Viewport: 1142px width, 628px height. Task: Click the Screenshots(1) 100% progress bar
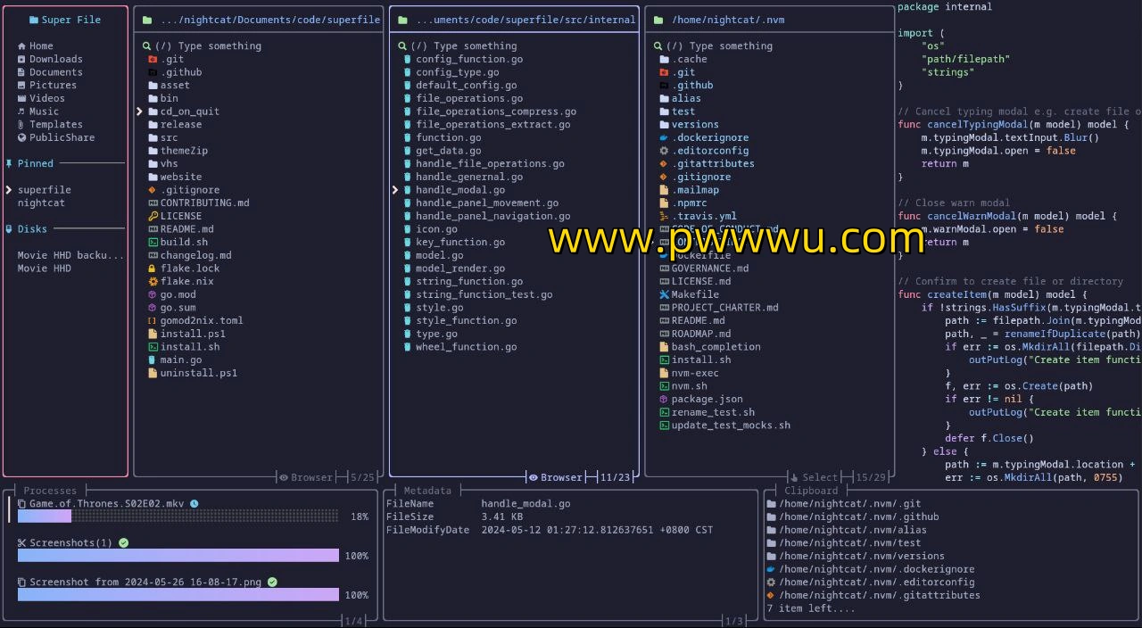coord(178,556)
